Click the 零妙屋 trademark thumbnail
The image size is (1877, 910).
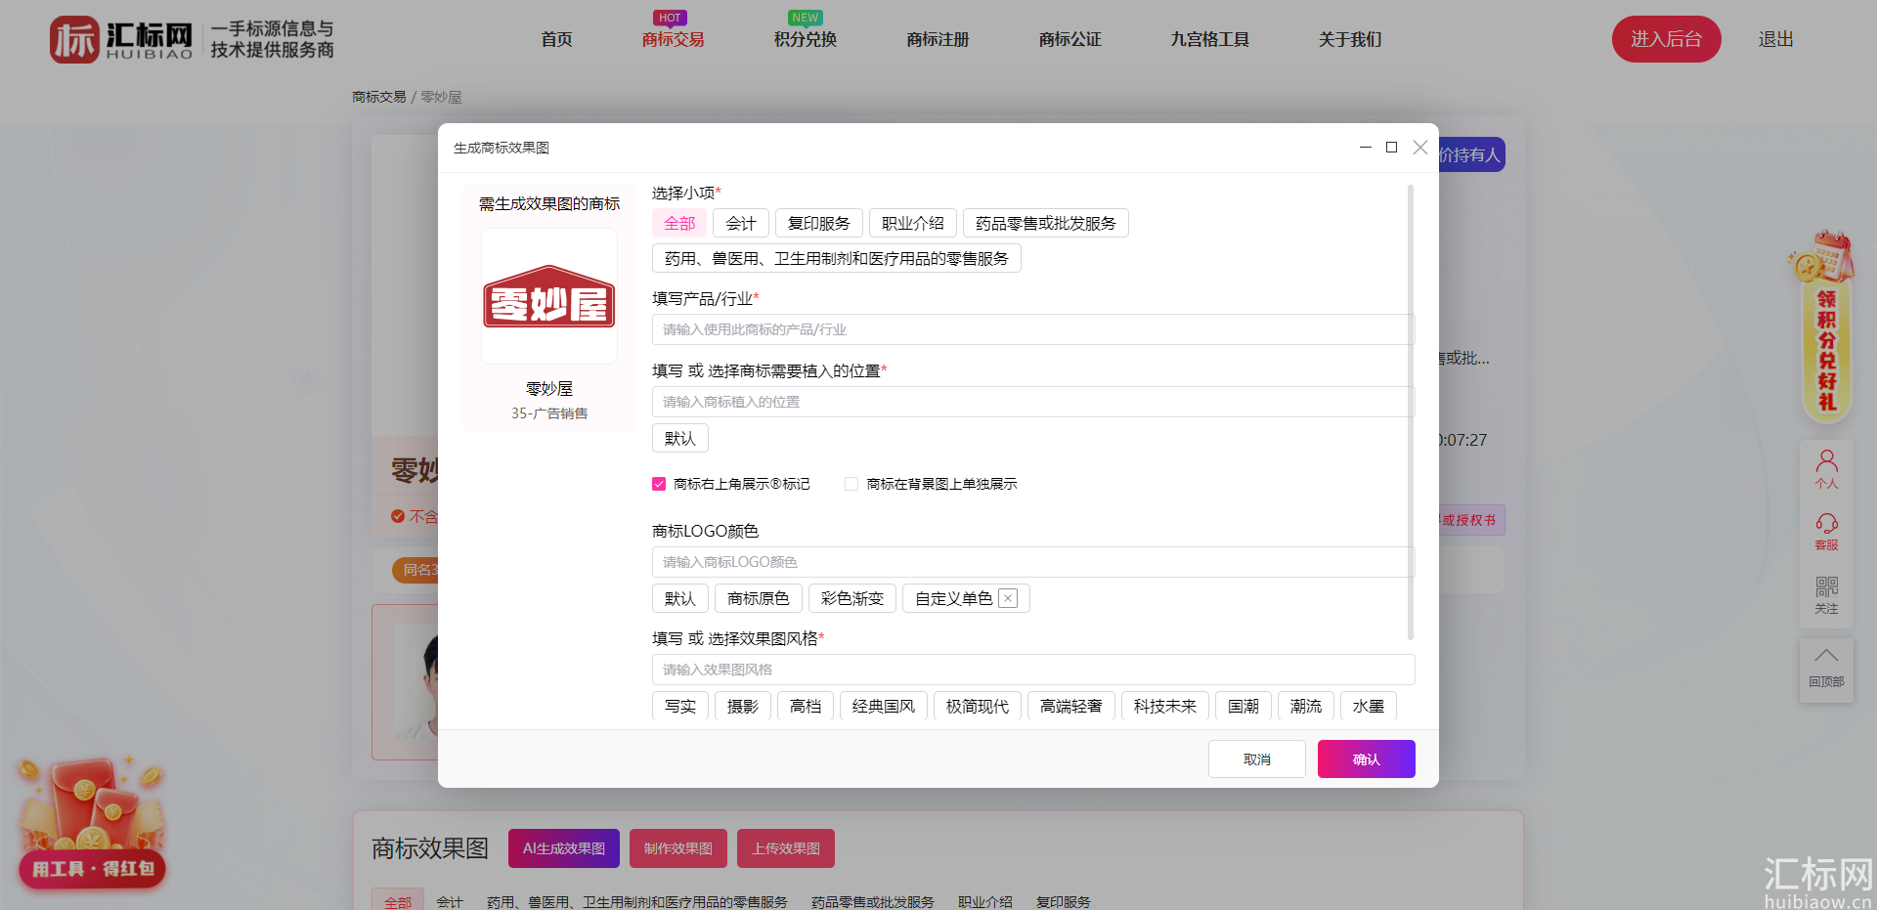[x=549, y=296]
